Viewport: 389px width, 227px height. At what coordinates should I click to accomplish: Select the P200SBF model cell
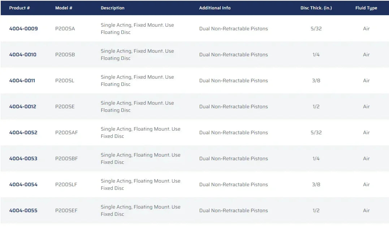pos(66,159)
